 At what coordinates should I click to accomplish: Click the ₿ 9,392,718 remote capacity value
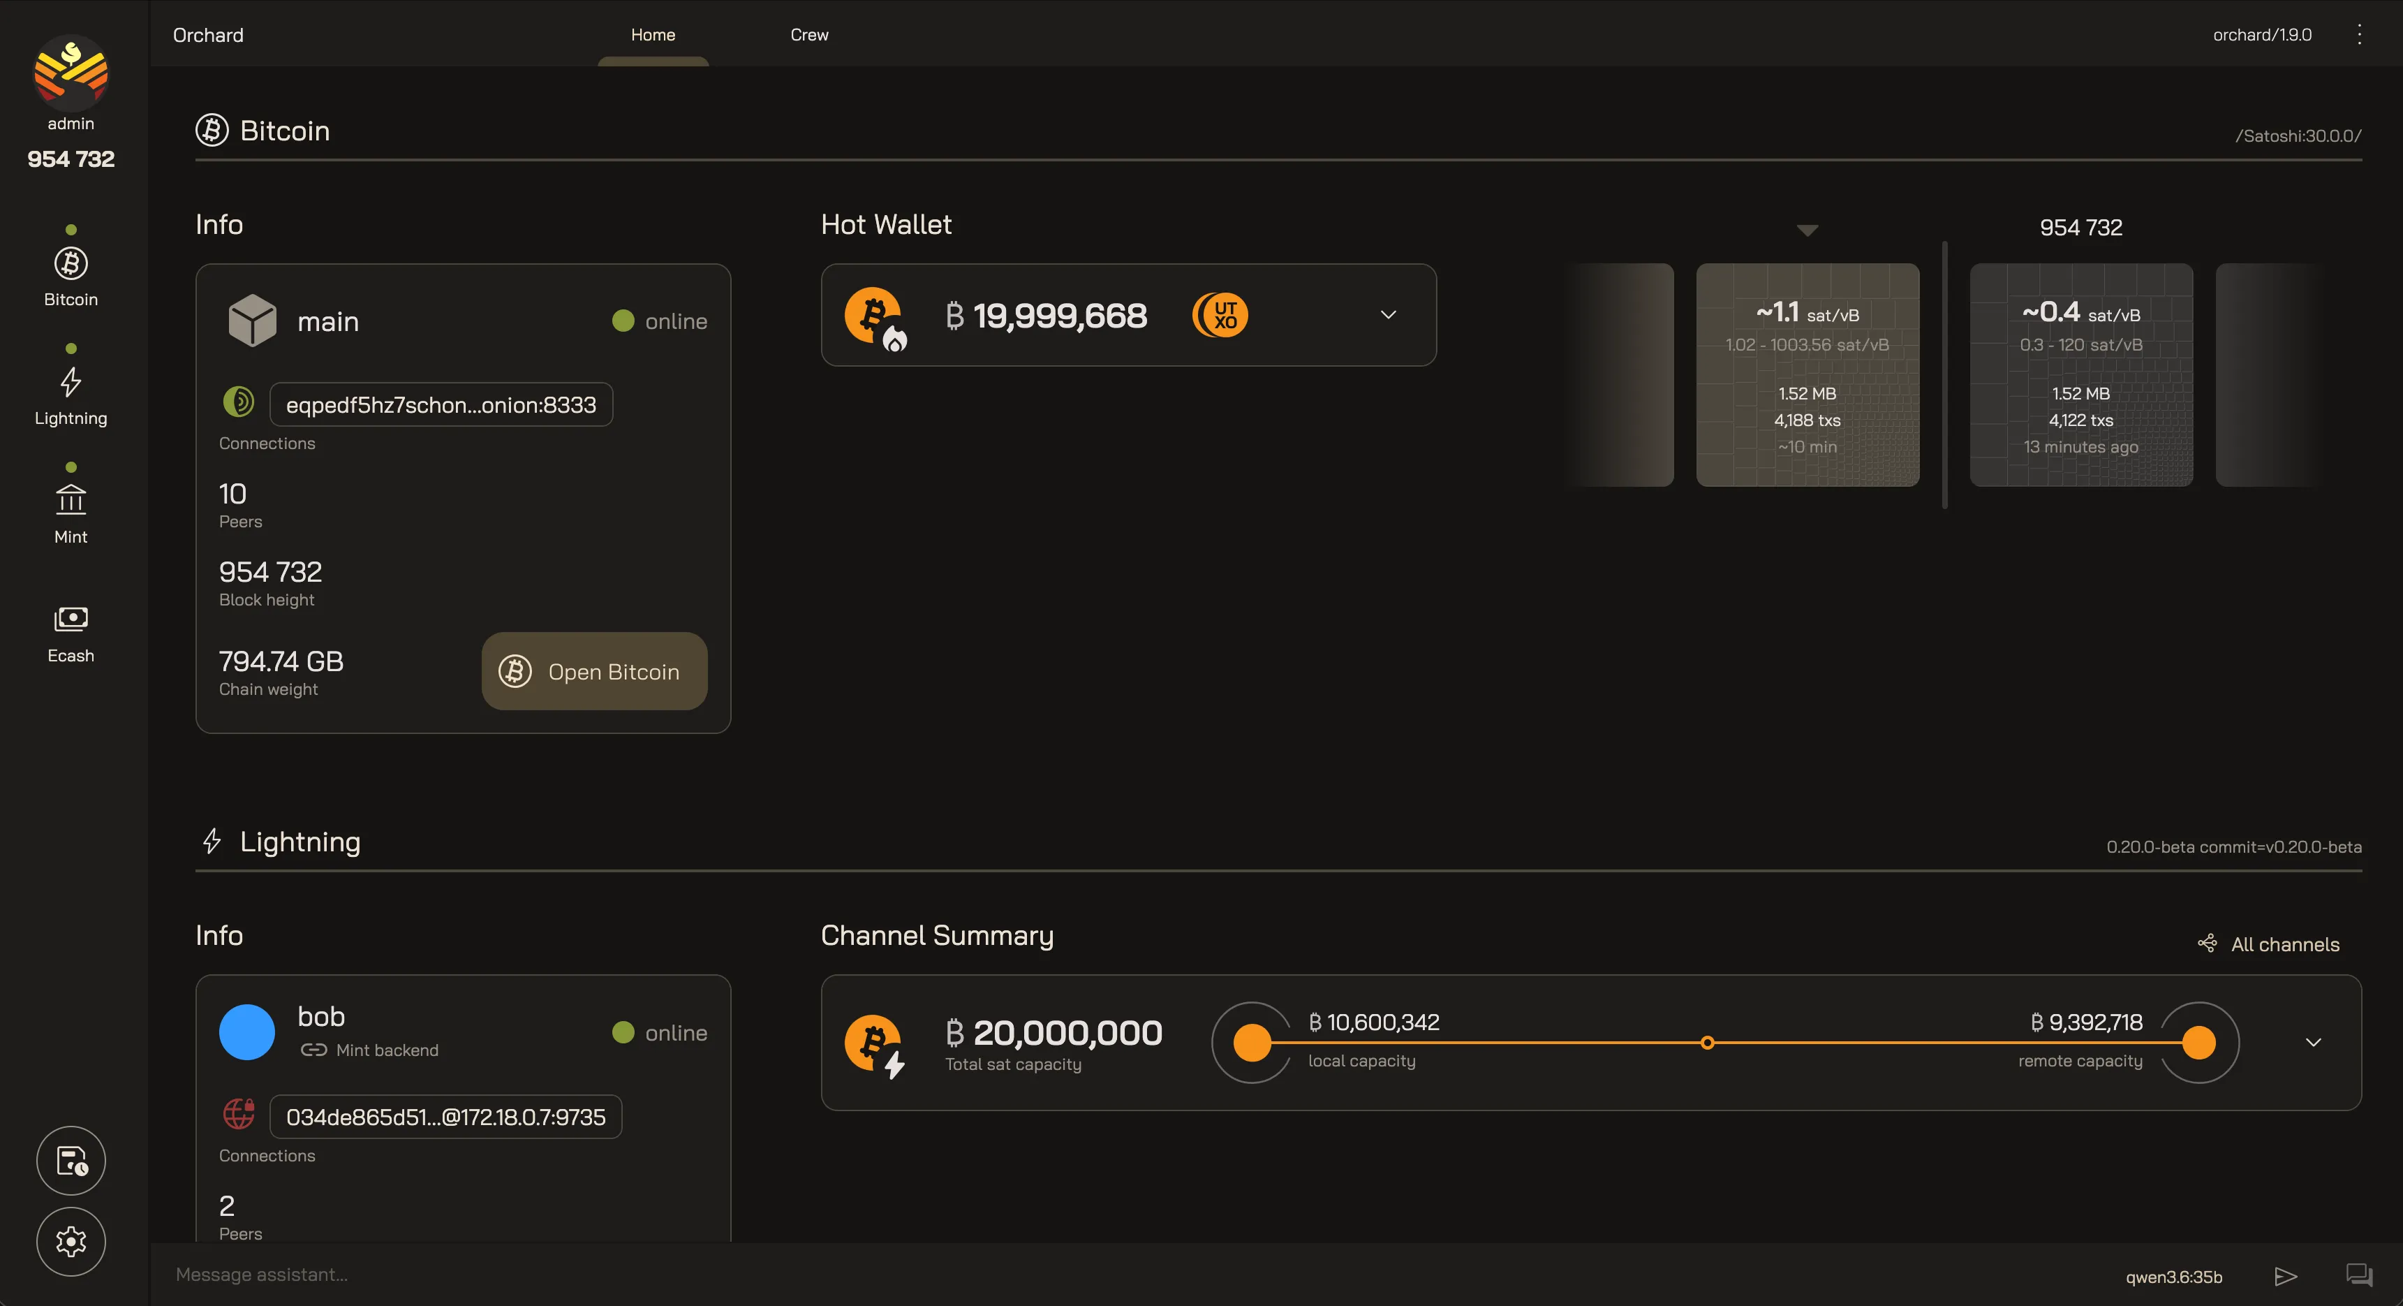[x=2086, y=1022]
